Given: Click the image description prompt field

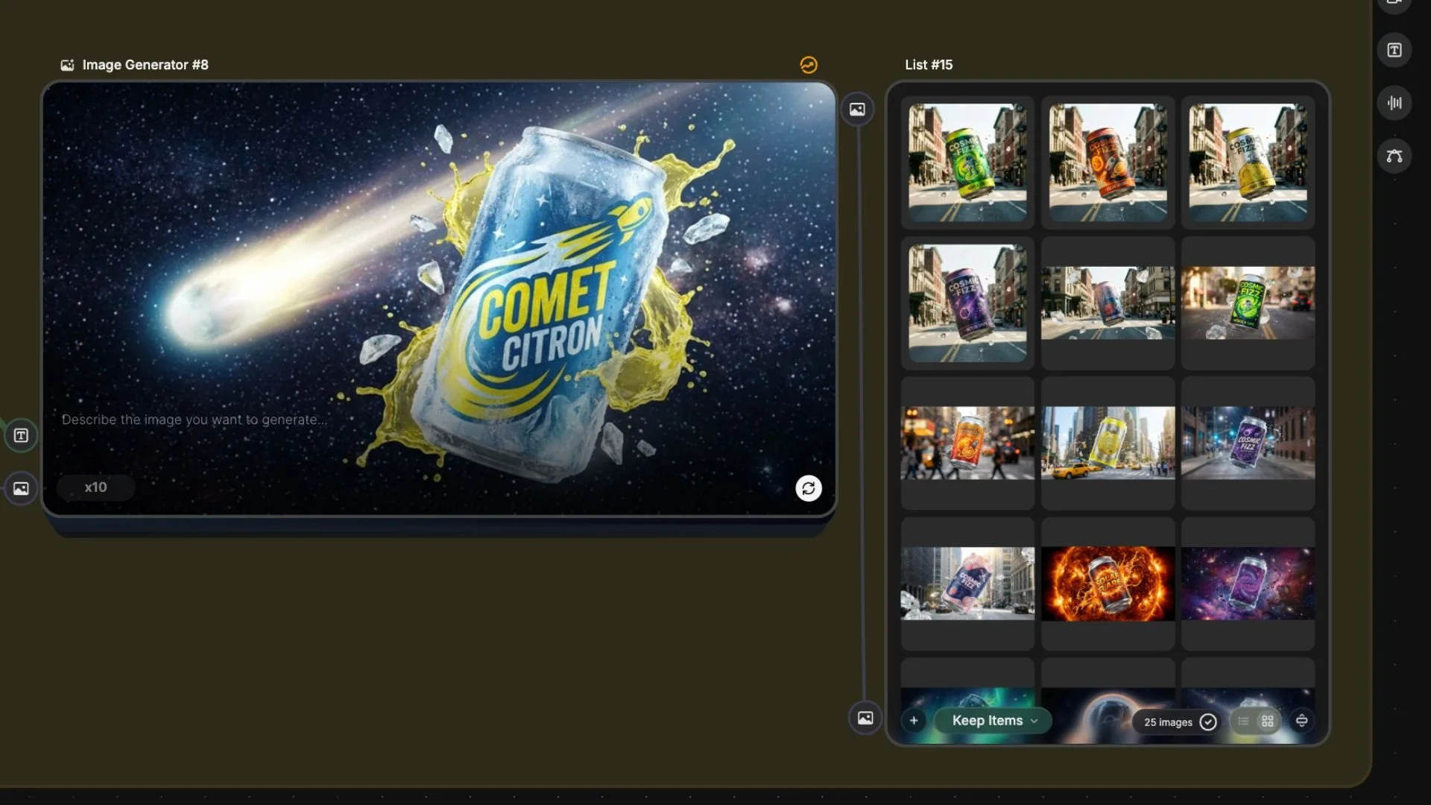Looking at the screenshot, I should [x=194, y=420].
